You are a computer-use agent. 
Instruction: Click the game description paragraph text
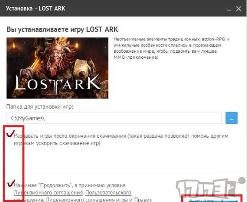(171, 48)
